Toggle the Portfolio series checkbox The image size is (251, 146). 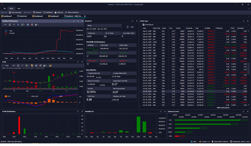6,33
